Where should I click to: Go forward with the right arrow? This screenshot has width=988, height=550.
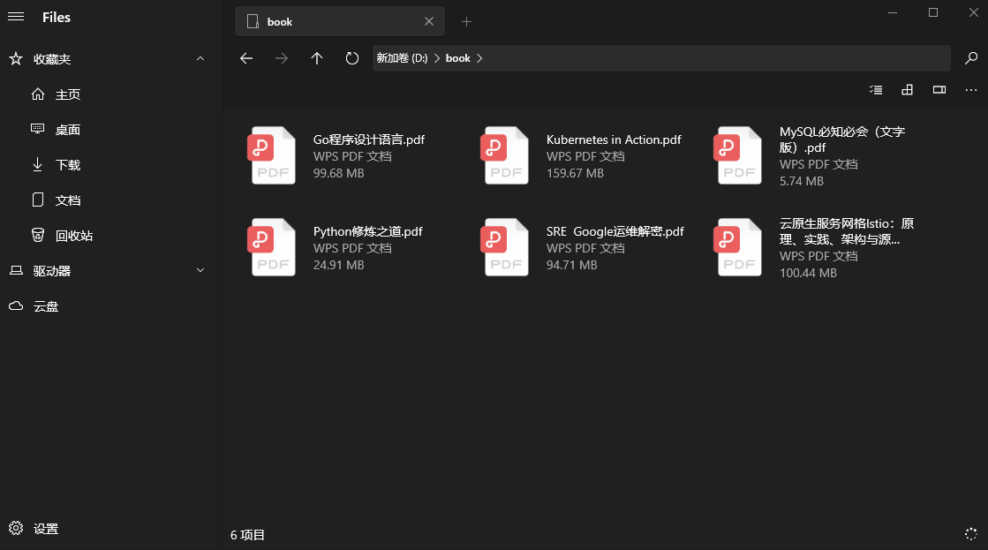[282, 58]
